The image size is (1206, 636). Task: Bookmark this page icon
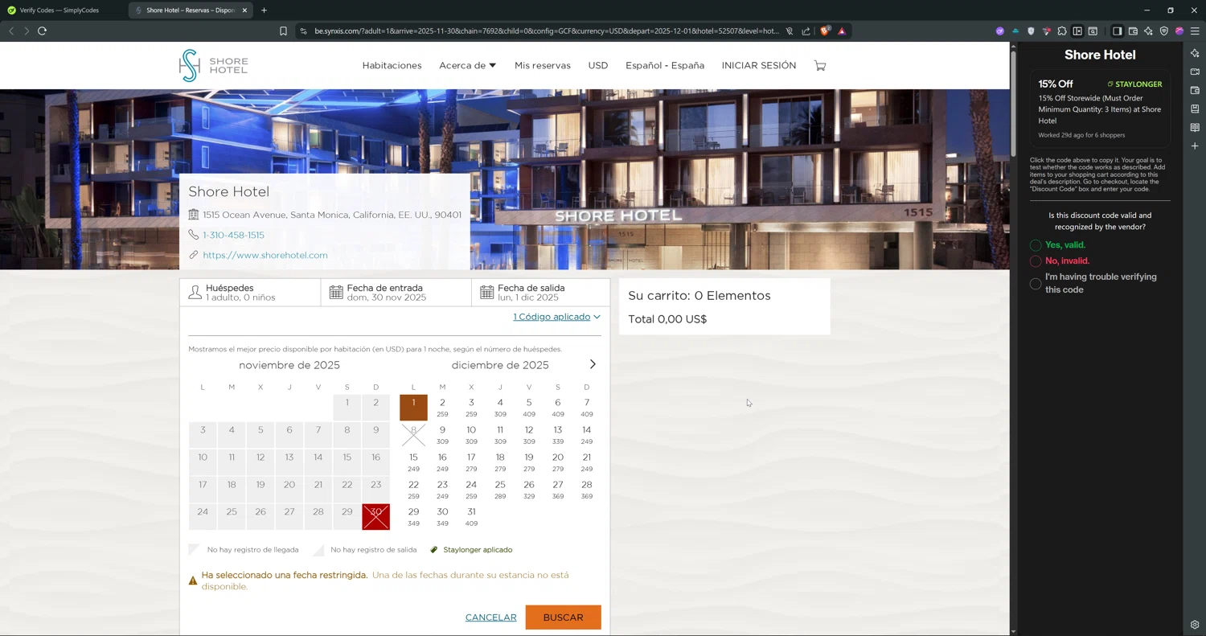283,31
